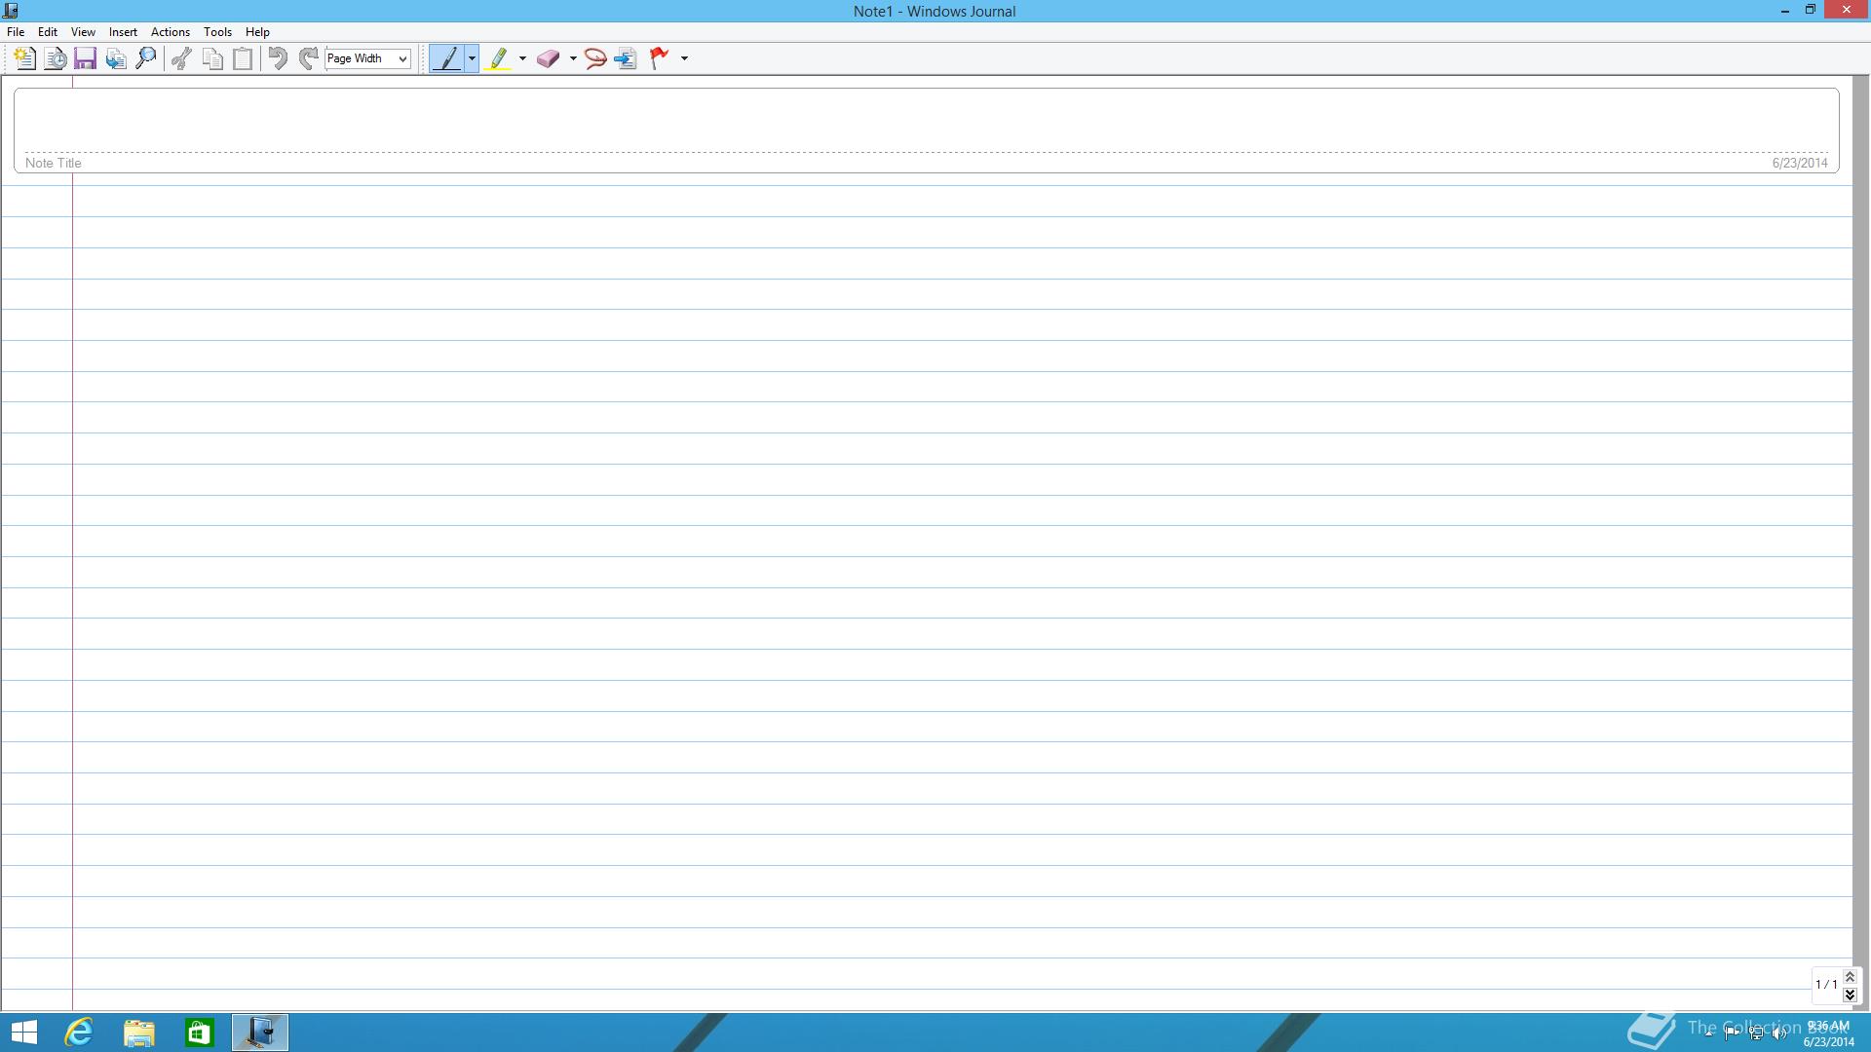Select the Eraser tool
The height and width of the screenshot is (1052, 1871).
548,58
